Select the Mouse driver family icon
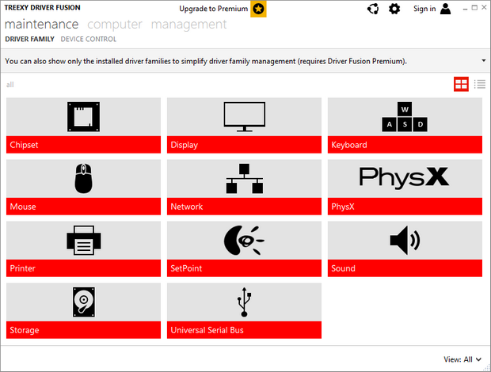This screenshot has height=372, width=491. pos(83,178)
